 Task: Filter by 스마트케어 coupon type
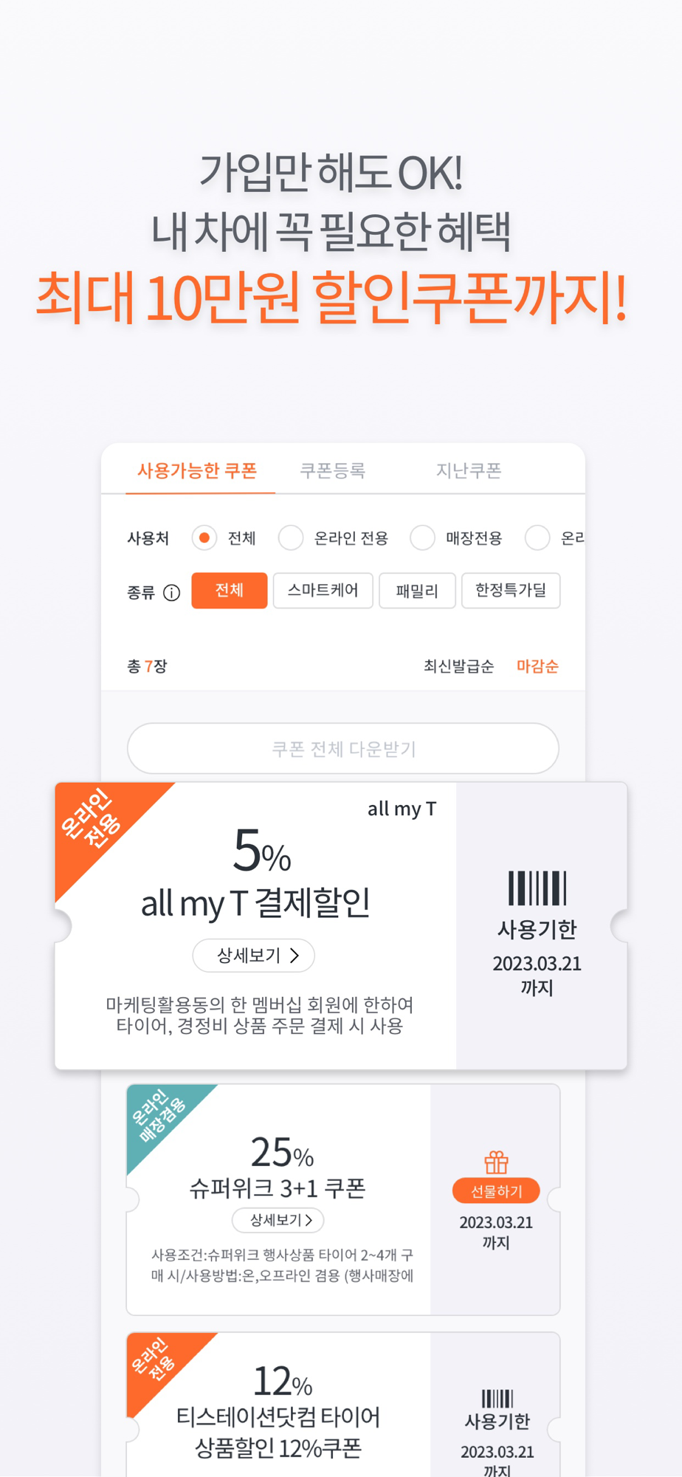[x=323, y=591]
